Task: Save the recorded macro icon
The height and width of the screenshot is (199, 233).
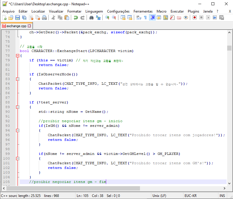Action: [x=222, y=18]
